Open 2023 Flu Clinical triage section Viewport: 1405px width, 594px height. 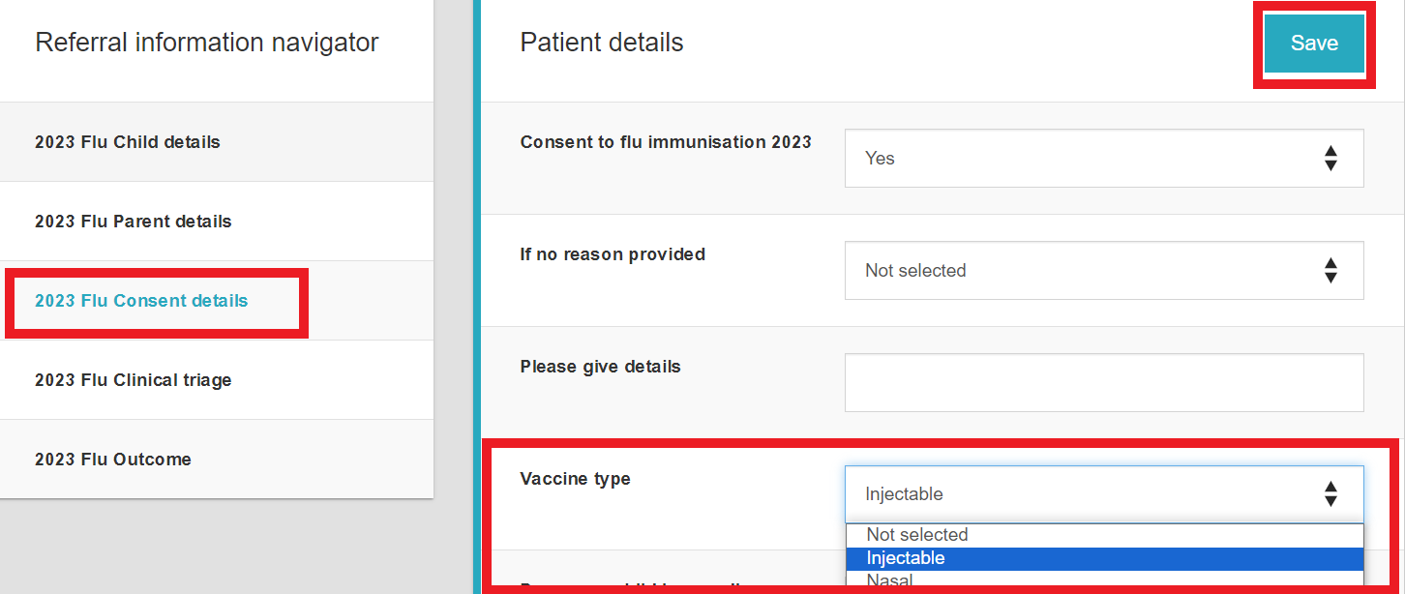(x=134, y=380)
